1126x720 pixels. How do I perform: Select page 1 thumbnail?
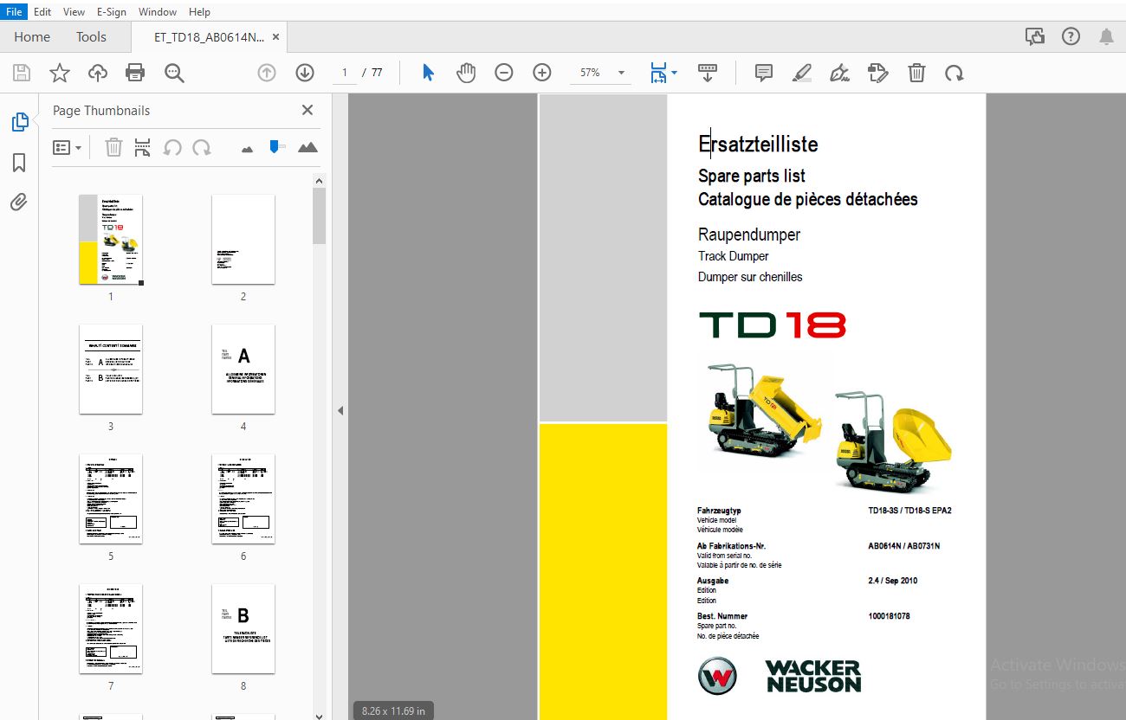pos(111,240)
